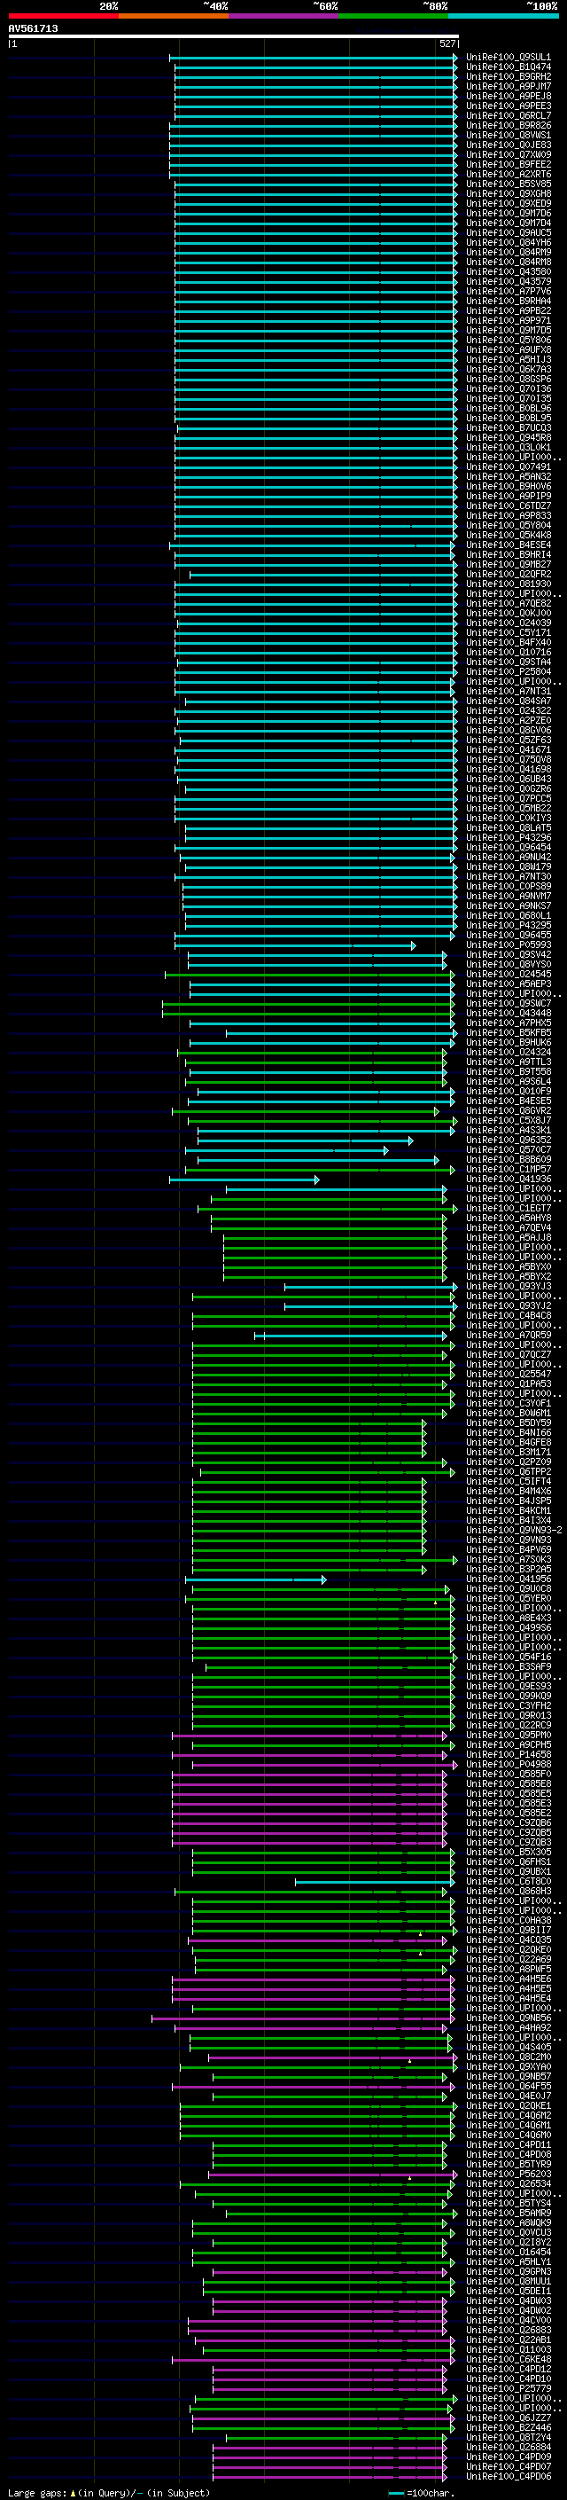Open hit UniRef100_A7QR59
Viewport: 567px width, 2500px height.
(x=508, y=1336)
